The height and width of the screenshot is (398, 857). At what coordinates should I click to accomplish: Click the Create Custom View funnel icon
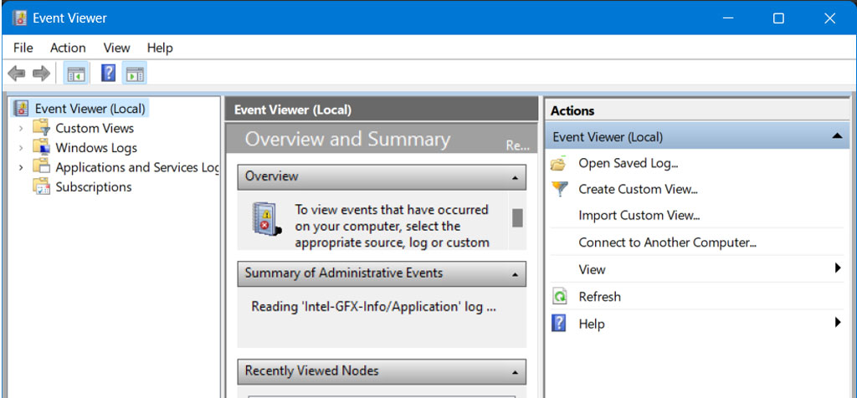click(559, 189)
